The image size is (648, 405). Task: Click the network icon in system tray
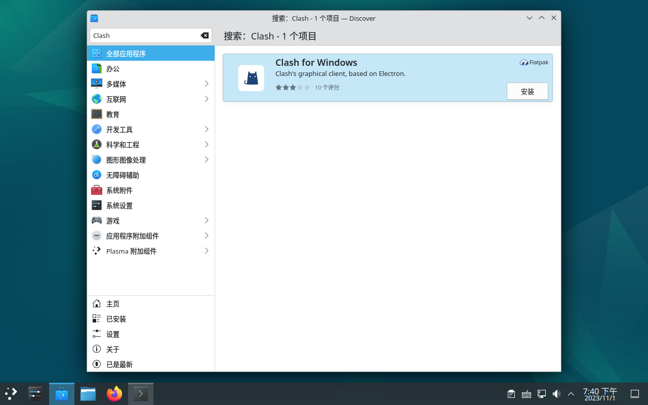541,394
